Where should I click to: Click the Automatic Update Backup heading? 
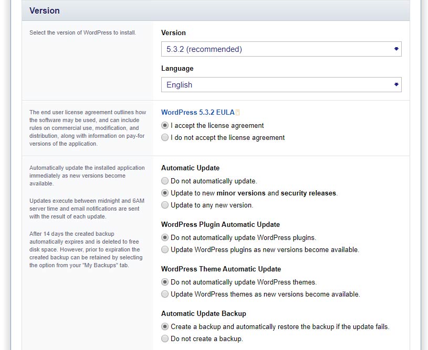[x=204, y=313]
